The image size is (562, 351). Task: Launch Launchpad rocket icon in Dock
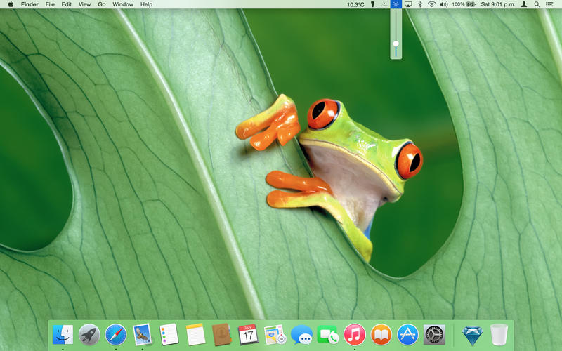(89, 334)
